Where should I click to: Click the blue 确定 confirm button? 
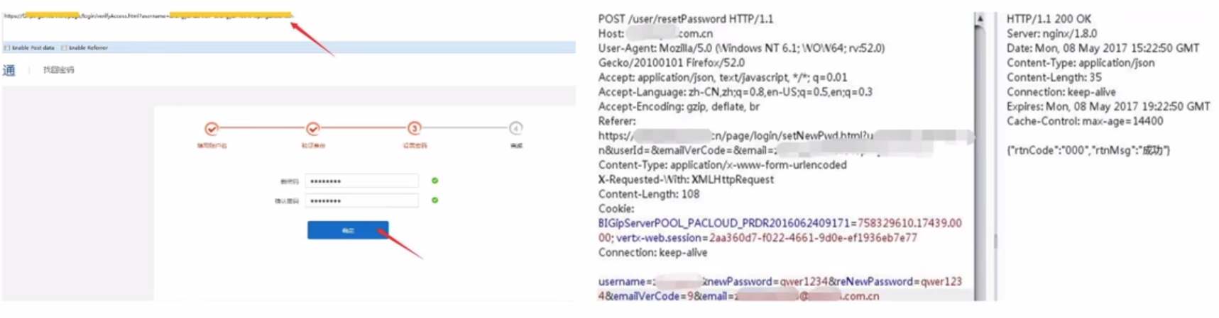pyautogui.click(x=348, y=230)
